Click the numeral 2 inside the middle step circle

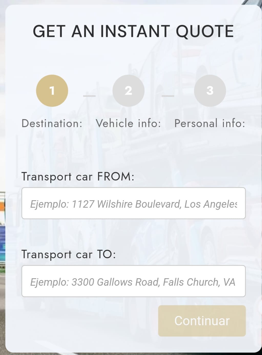[128, 91]
